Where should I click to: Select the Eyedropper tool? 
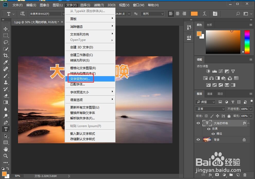click(x=6, y=62)
